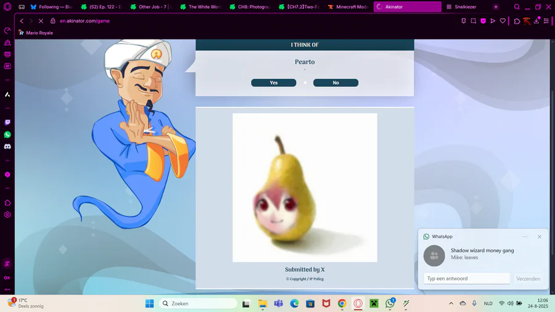Open the NLD language switcher
Screen dimensions: 555x312
click(488, 303)
